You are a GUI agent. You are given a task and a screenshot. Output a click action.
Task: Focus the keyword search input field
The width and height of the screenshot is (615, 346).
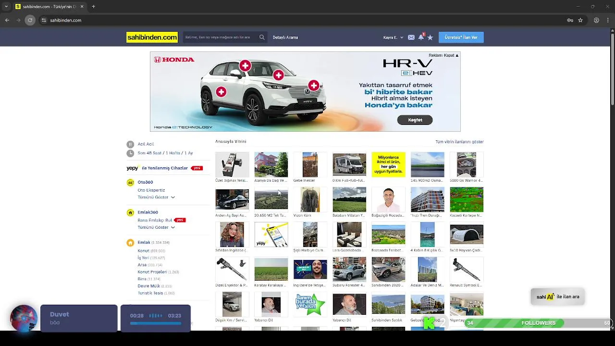point(220,37)
